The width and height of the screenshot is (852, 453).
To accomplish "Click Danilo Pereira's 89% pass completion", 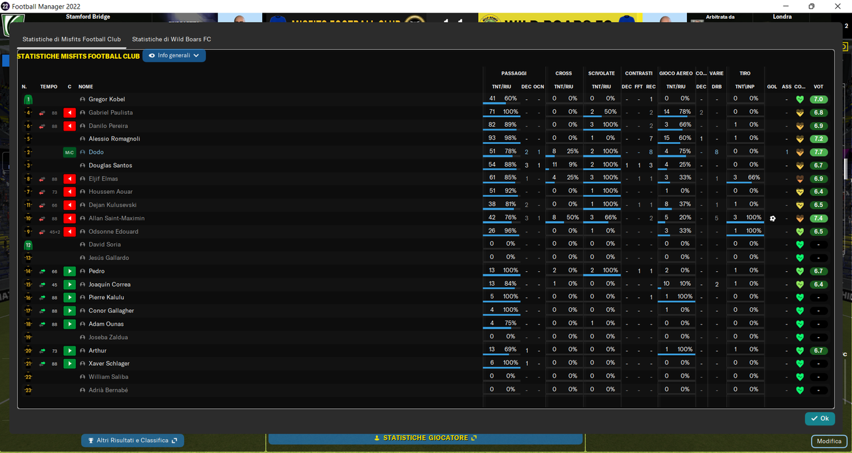I will point(511,125).
